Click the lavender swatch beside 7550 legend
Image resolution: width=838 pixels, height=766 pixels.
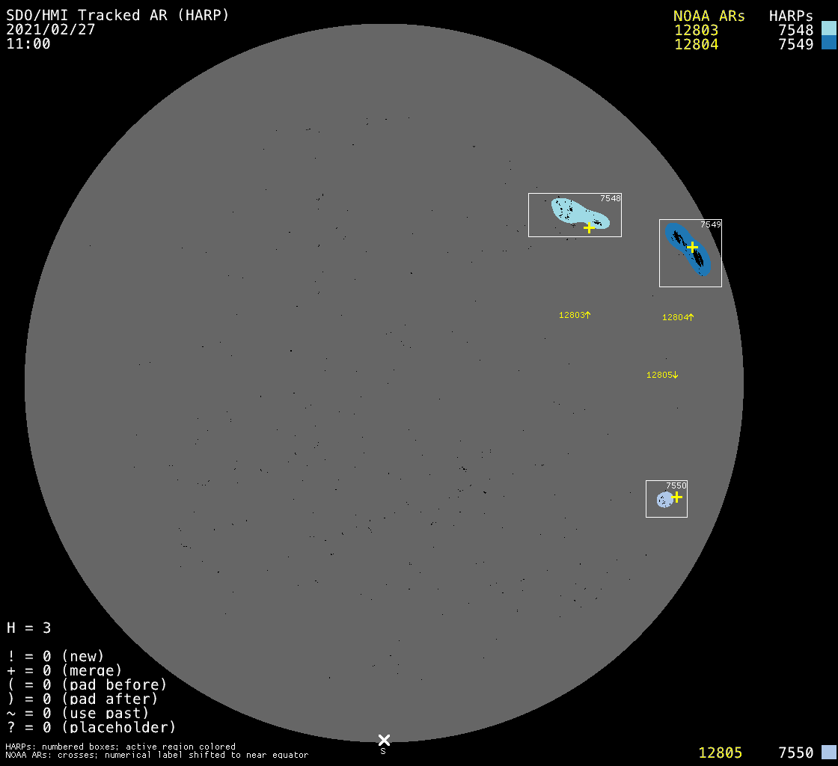828,752
